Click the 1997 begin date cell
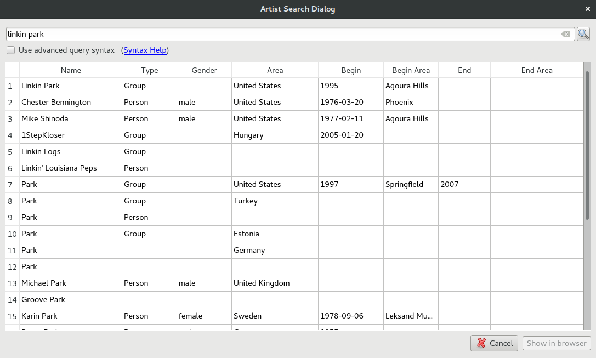Image resolution: width=596 pixels, height=358 pixels. click(351, 184)
